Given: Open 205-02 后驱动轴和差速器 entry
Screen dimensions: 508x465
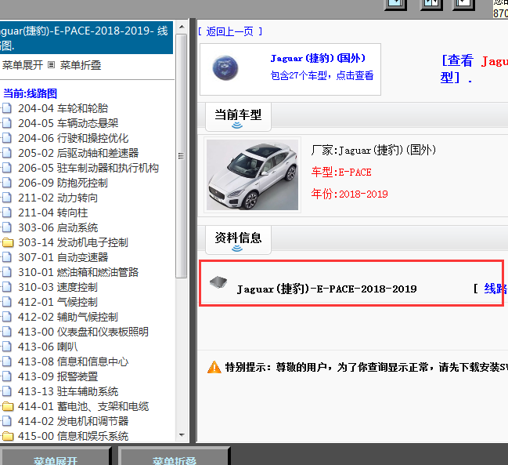Looking at the screenshot, I should click(78, 153).
